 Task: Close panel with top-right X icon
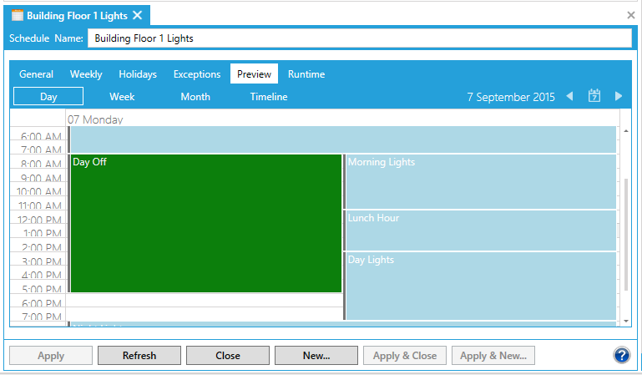point(631,15)
